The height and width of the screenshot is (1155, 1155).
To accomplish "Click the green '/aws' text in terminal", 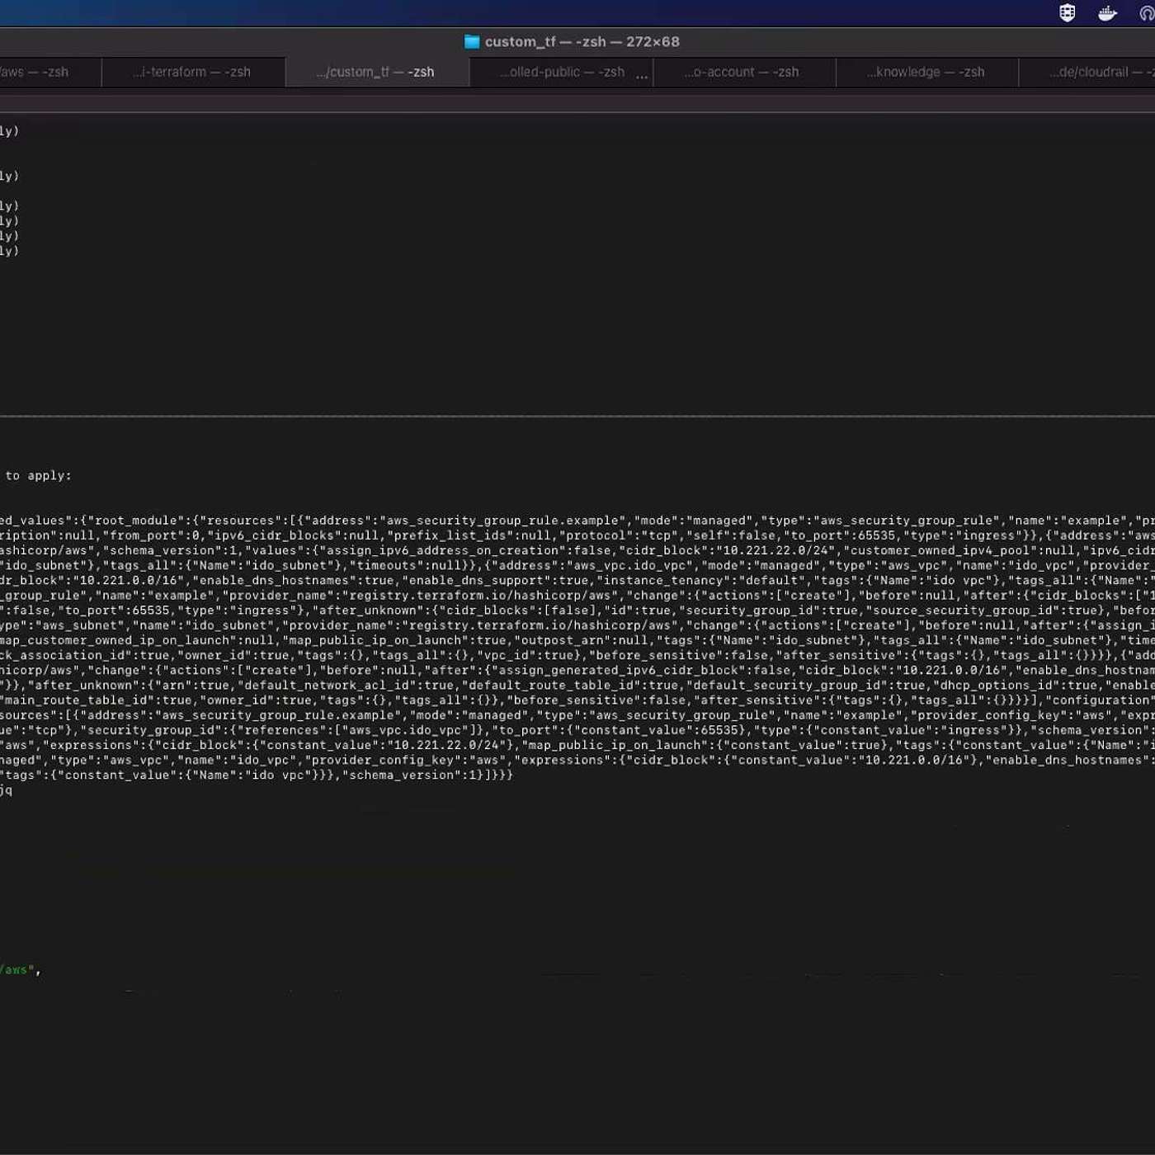I will (x=16, y=970).
